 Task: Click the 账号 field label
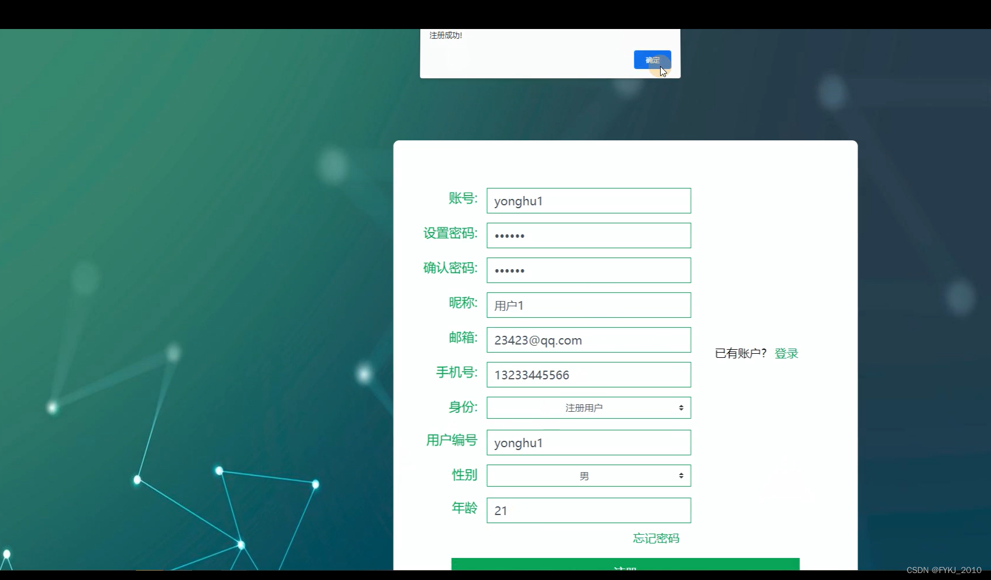(x=463, y=198)
